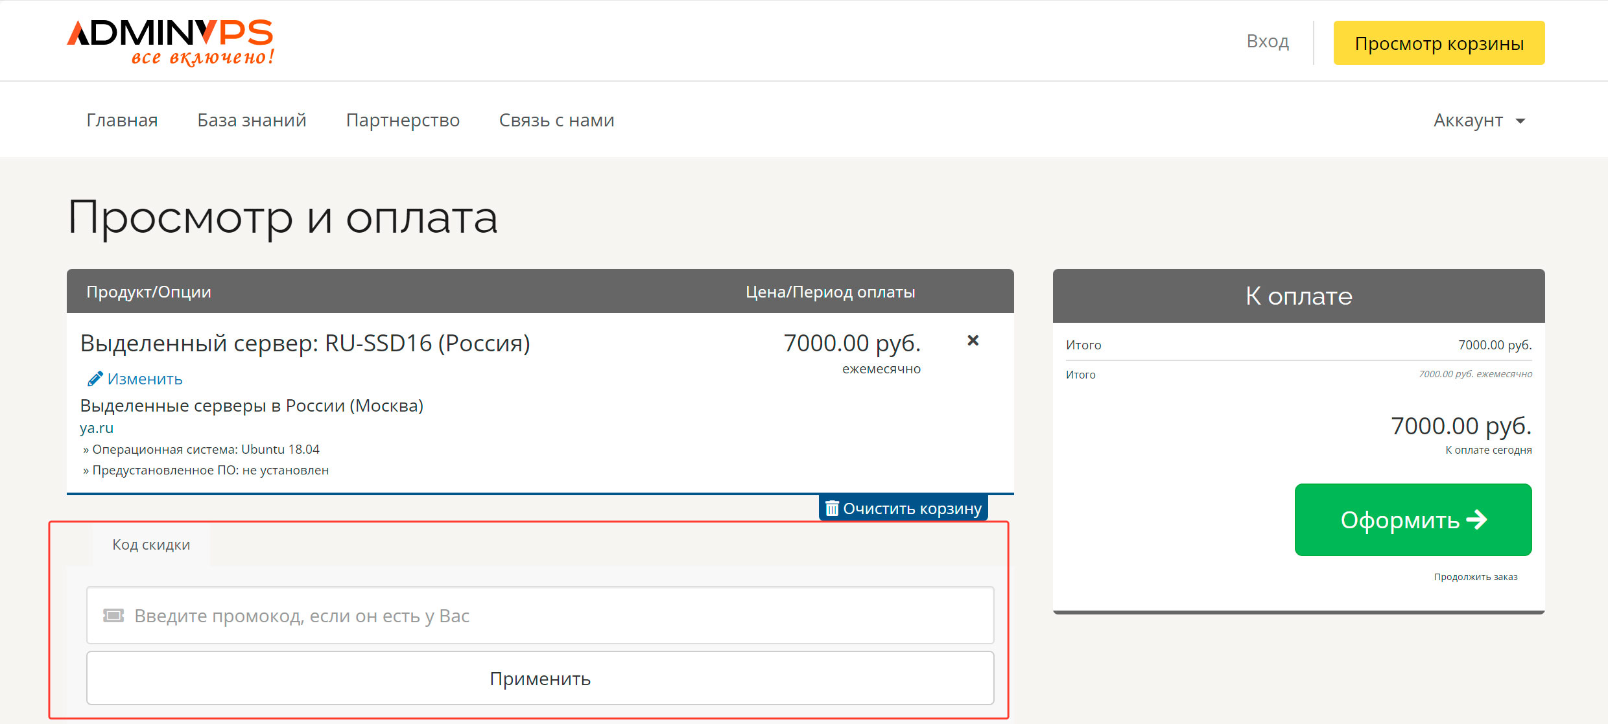This screenshot has height=724, width=1608.
Task: Click the AdminVPS logo
Action: click(x=171, y=42)
